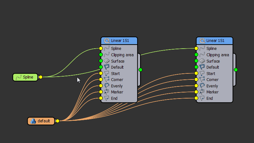Click the Spline input port on right node
Viewport: 254px width, 143px height.
click(196, 49)
